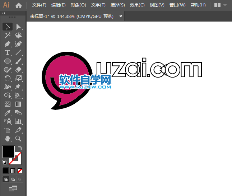Open the 对象(O) menu
This screenshot has width=232, height=196.
tap(78, 5)
